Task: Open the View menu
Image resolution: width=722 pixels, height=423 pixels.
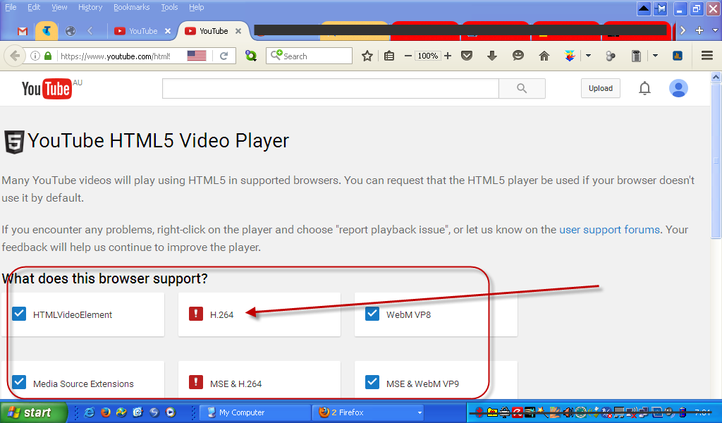Action: 59,7
